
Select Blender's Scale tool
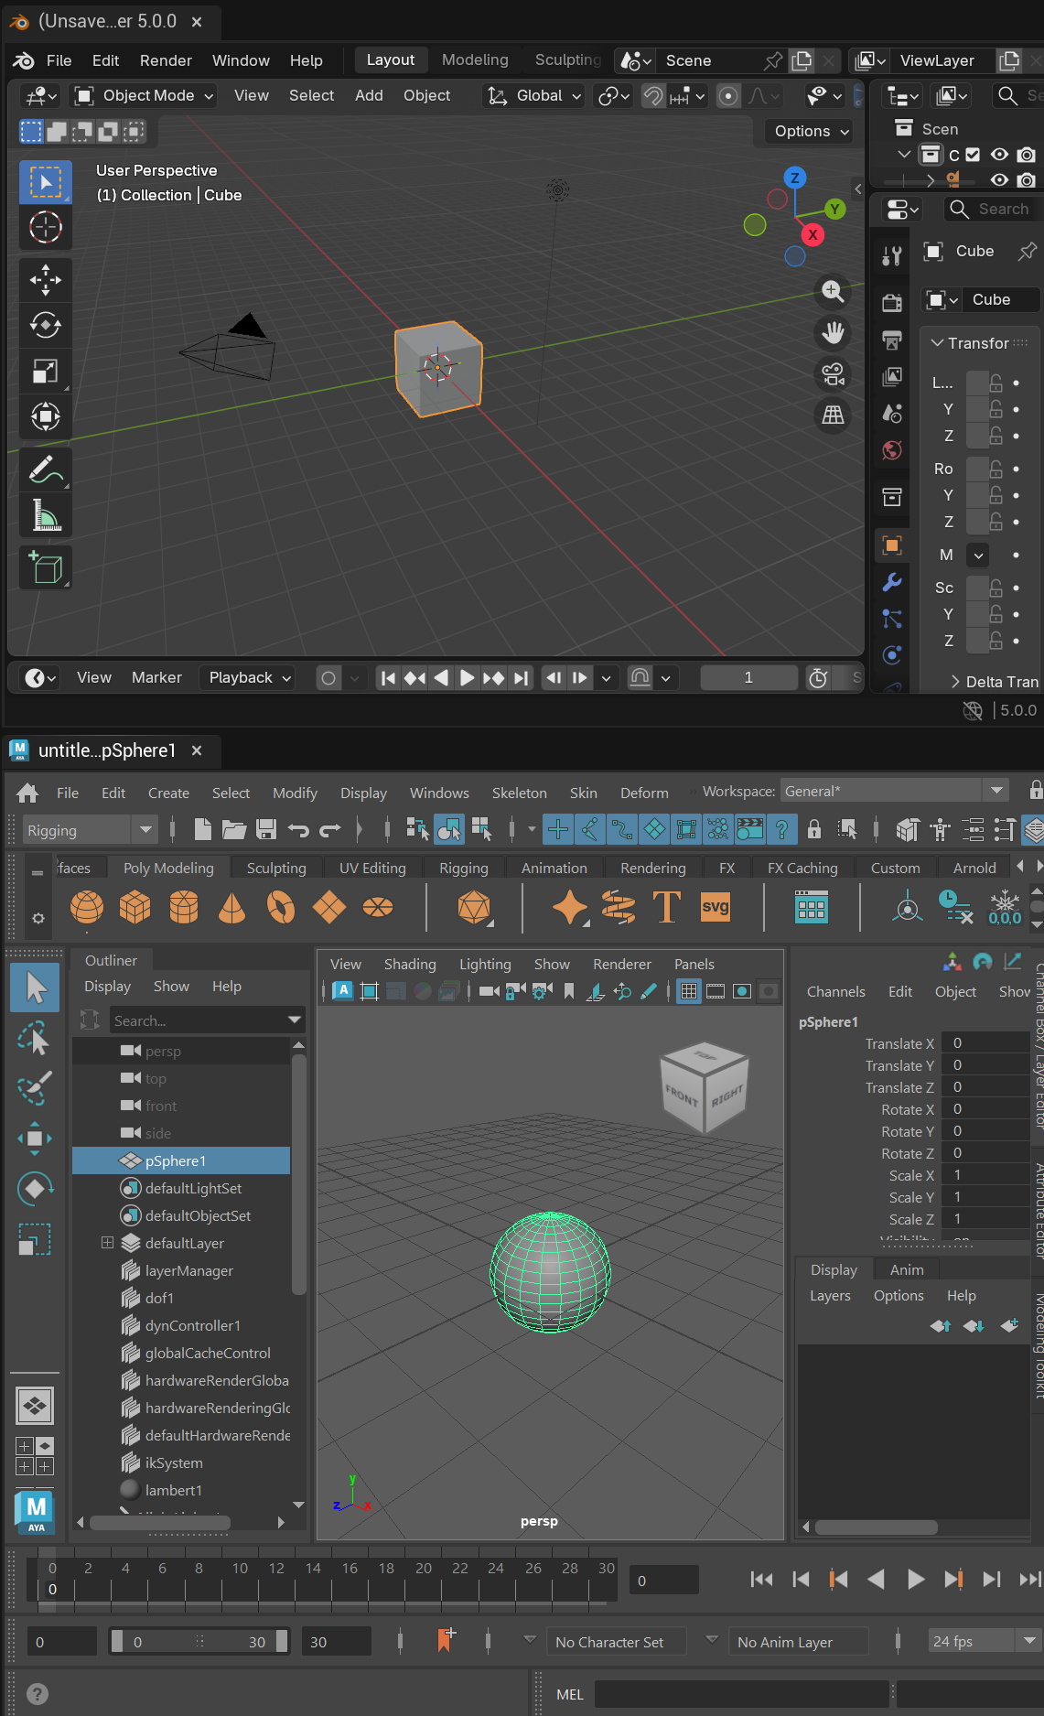pyautogui.click(x=45, y=371)
